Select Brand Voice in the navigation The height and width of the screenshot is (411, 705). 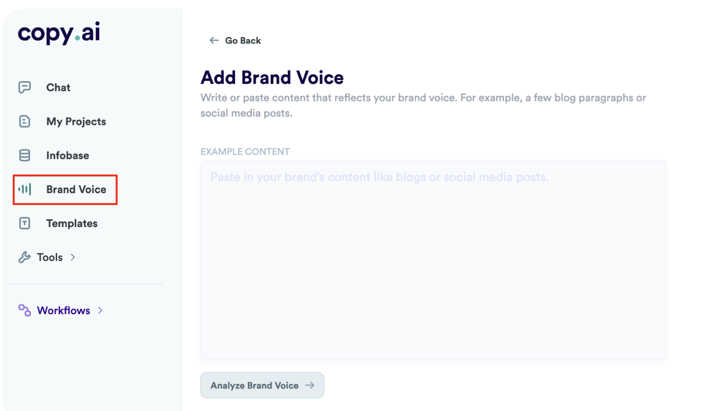pyautogui.click(x=76, y=189)
